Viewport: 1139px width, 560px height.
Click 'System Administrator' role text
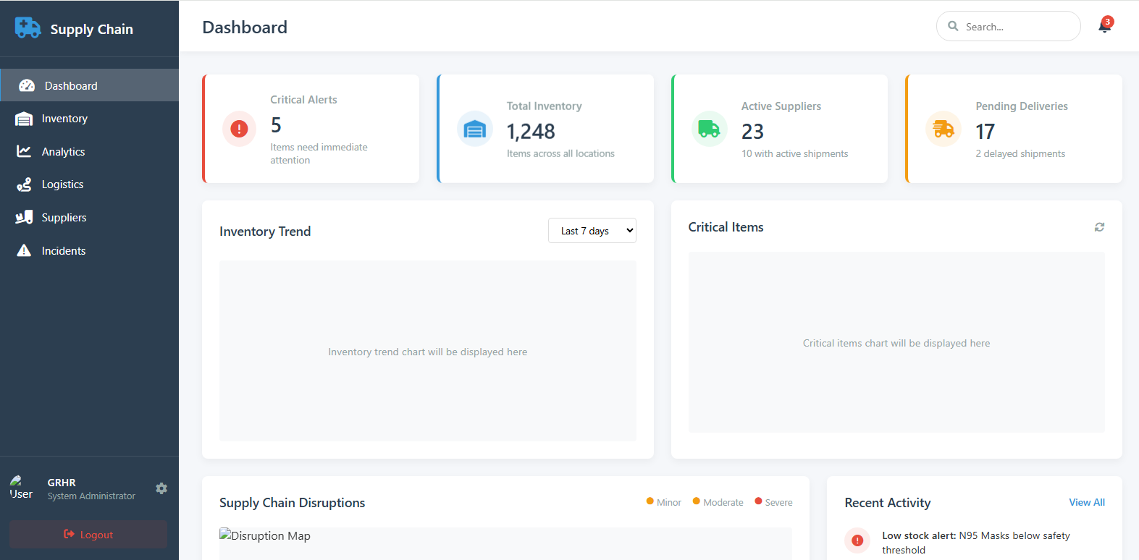(x=91, y=496)
